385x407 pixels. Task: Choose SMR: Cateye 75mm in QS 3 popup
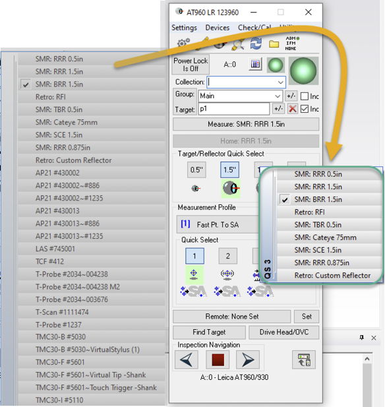(x=329, y=237)
